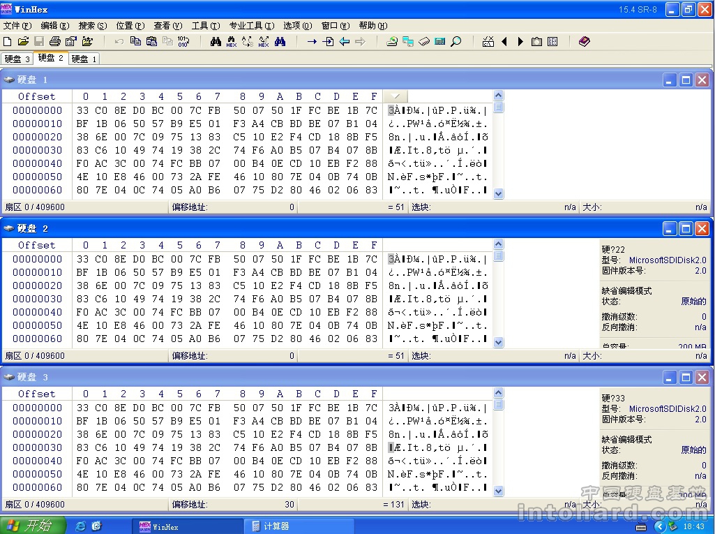Click the Find Text binoculars icon
The image size is (715, 534).
point(216,42)
